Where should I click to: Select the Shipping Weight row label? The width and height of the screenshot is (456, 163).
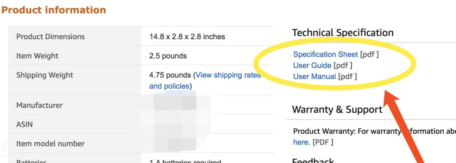pyautogui.click(x=45, y=75)
